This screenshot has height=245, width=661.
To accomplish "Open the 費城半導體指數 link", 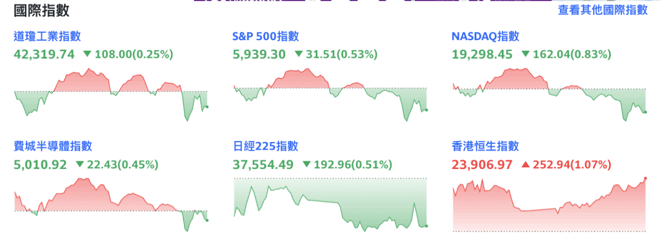I will 53,146.
